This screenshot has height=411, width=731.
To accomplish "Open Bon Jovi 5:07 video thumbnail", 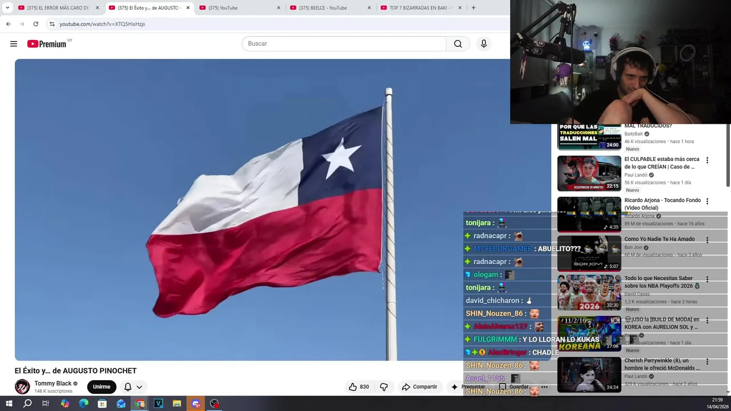I will click(x=589, y=253).
